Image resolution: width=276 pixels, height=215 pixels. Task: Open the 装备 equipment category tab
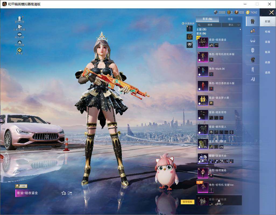point(268,42)
